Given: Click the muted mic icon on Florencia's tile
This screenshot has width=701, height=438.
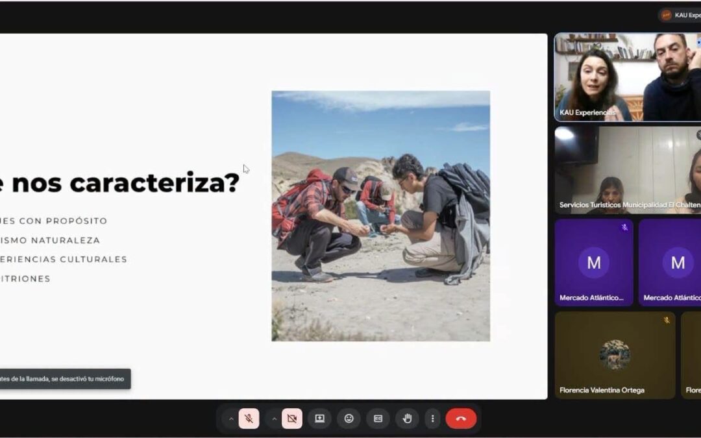Looking at the screenshot, I should tap(666, 320).
